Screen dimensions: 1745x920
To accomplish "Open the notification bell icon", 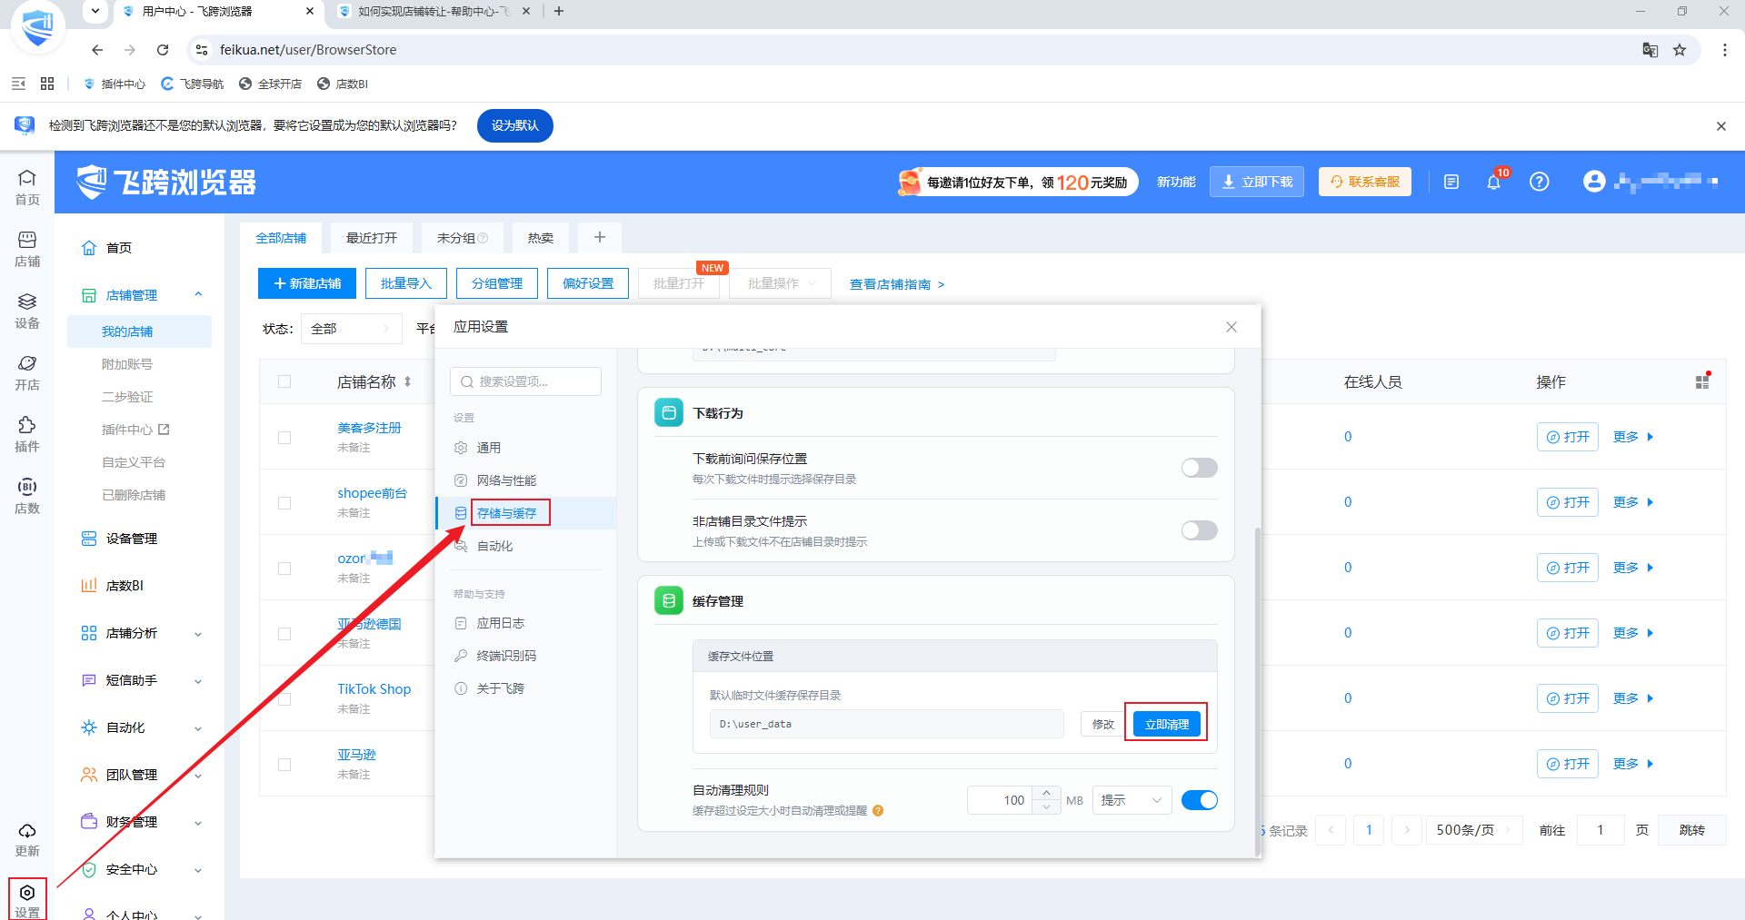I will pyautogui.click(x=1493, y=183).
